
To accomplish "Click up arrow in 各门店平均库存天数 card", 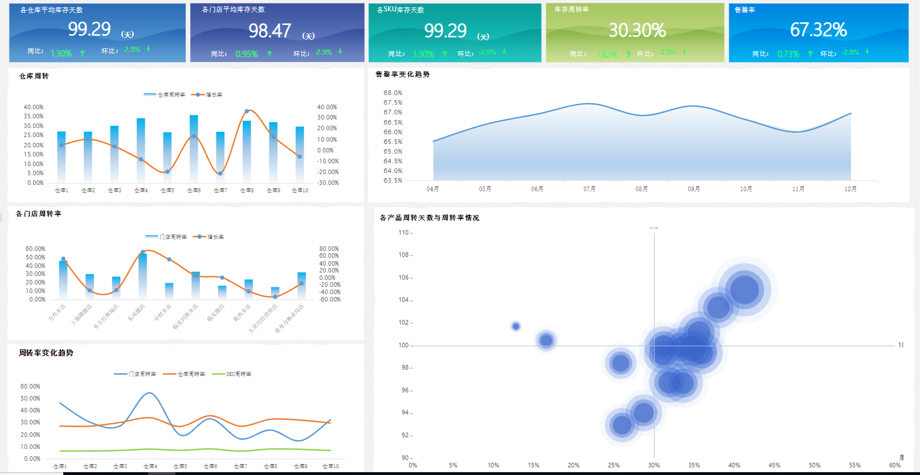I will tap(269, 54).
